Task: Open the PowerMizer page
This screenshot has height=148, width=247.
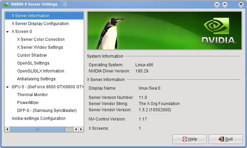Action: coord(28,102)
